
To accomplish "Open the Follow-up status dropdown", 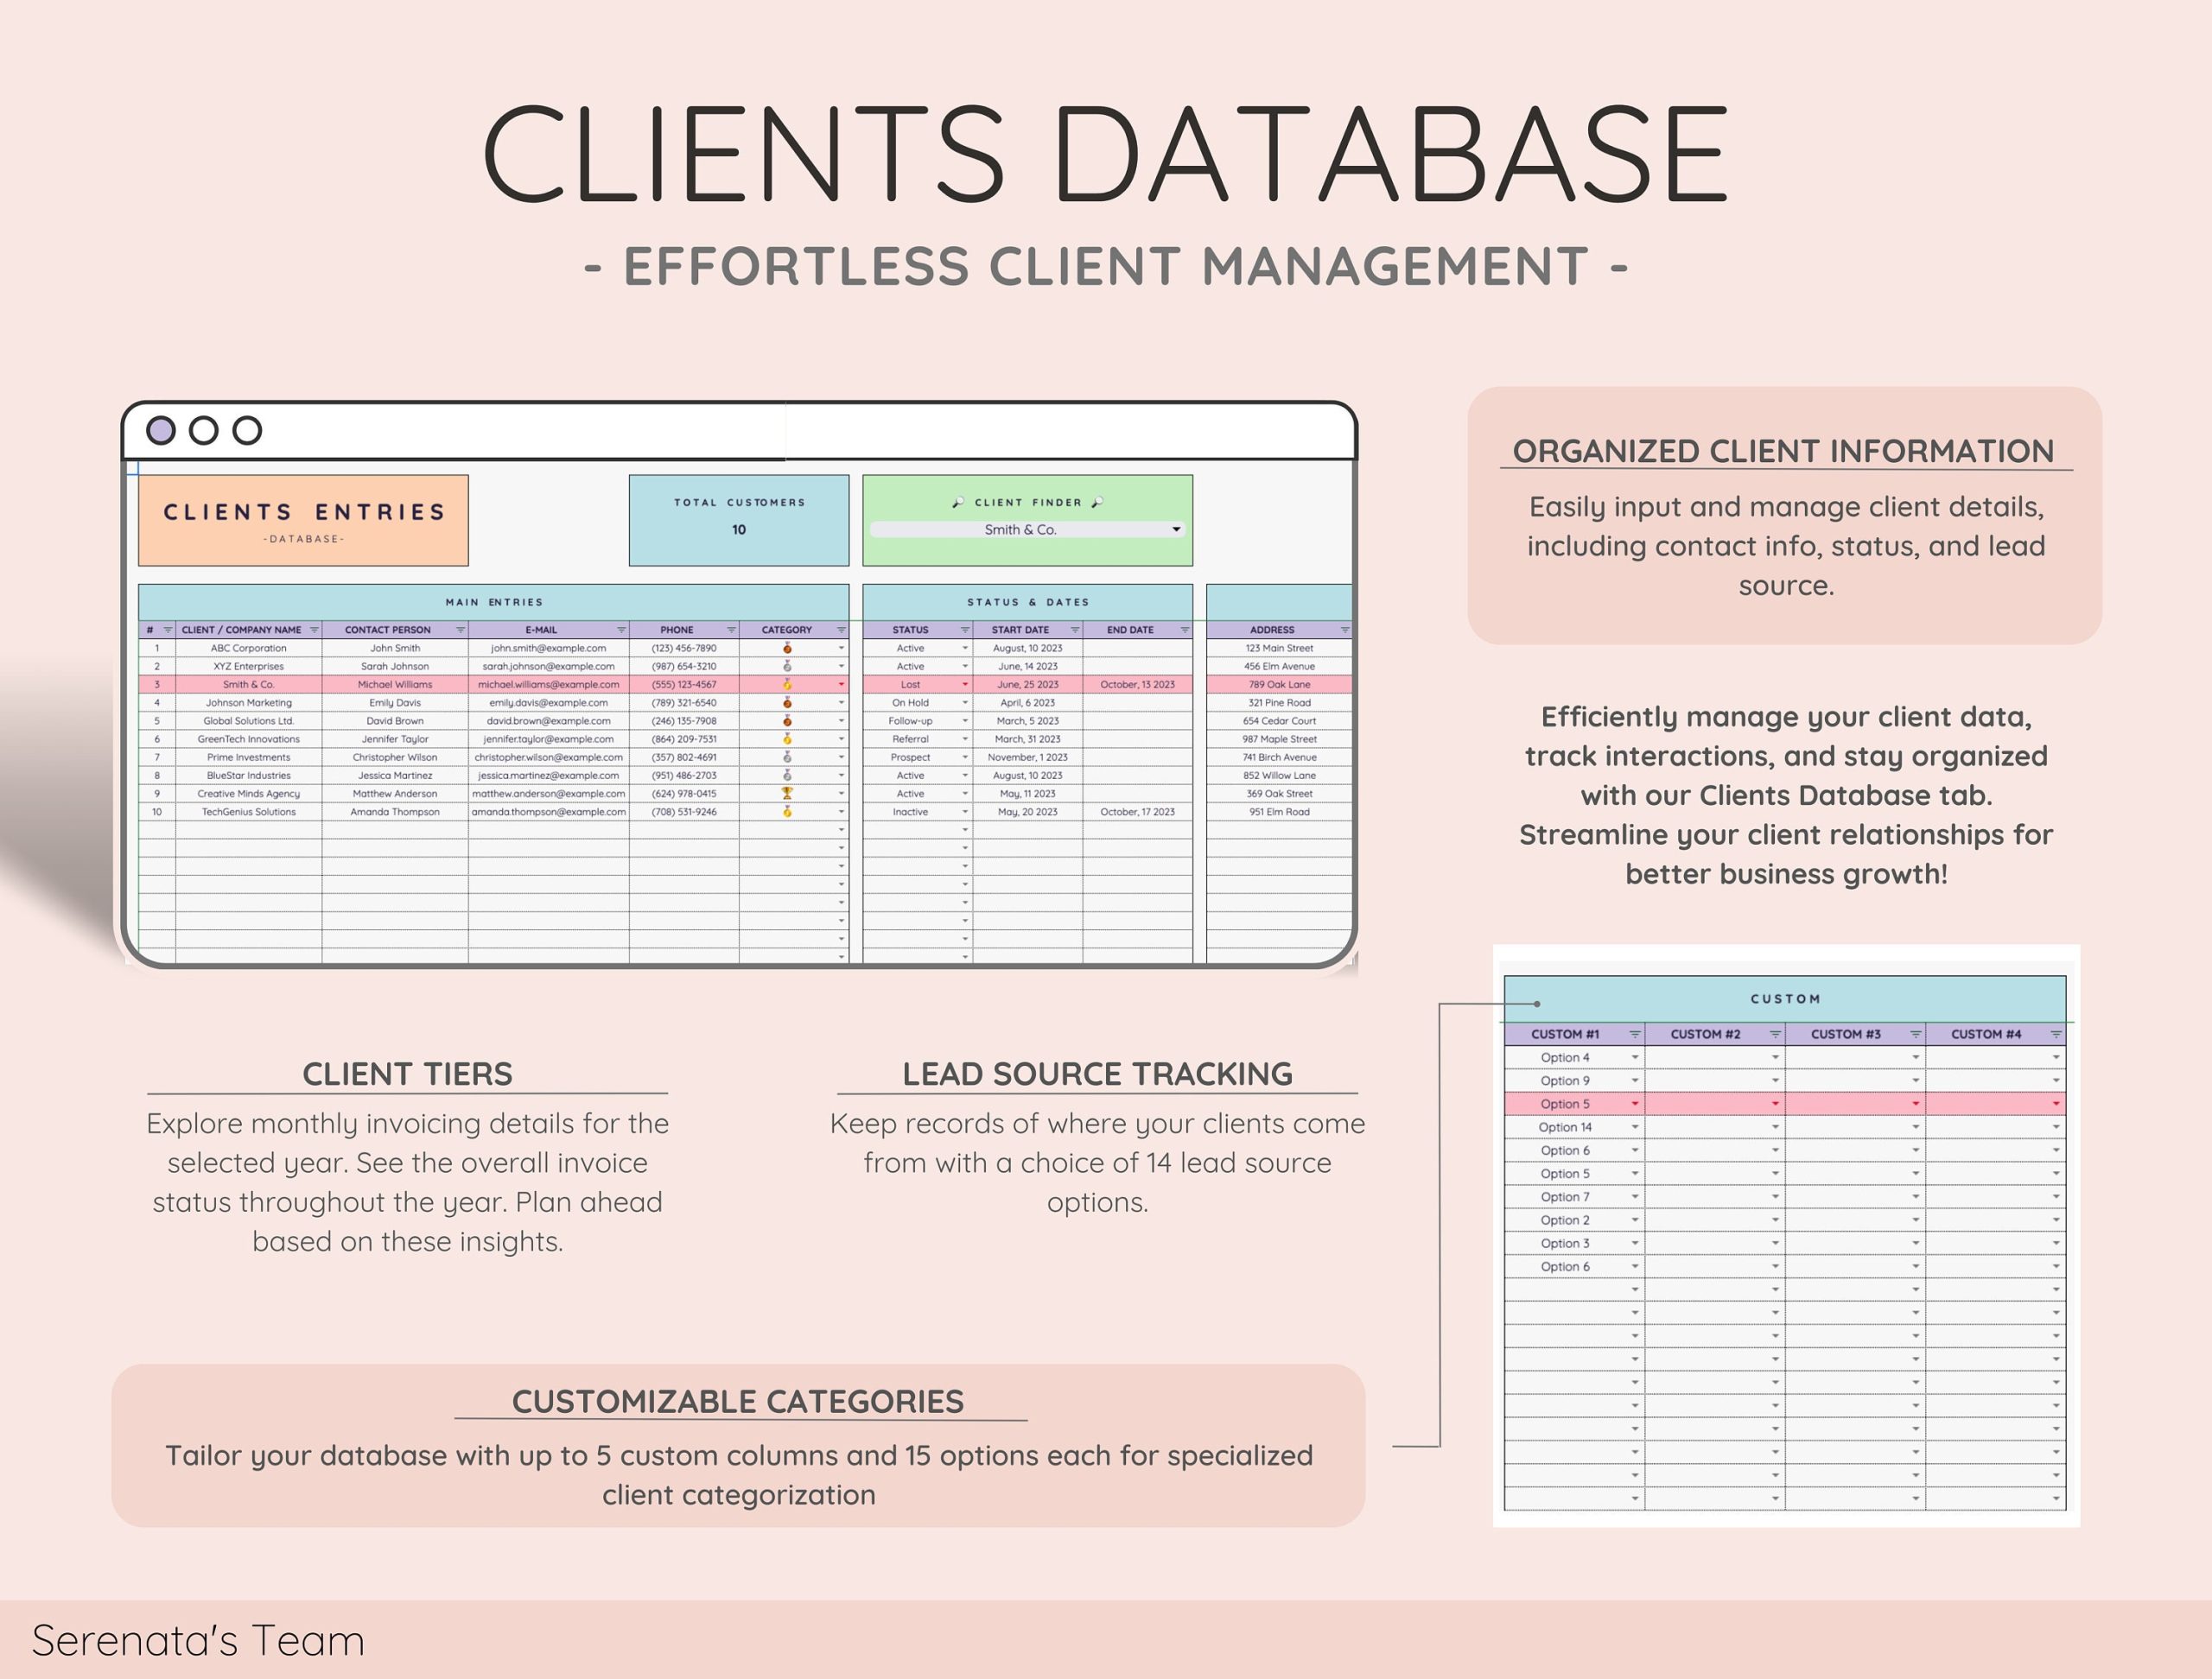I will click(965, 720).
